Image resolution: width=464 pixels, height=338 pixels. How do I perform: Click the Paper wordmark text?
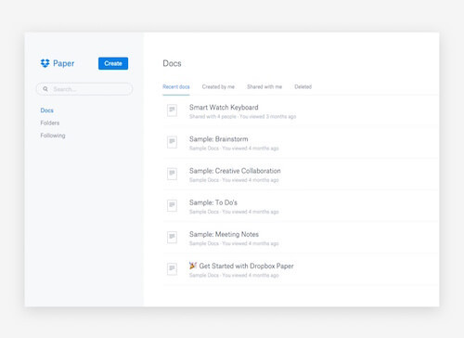point(64,64)
